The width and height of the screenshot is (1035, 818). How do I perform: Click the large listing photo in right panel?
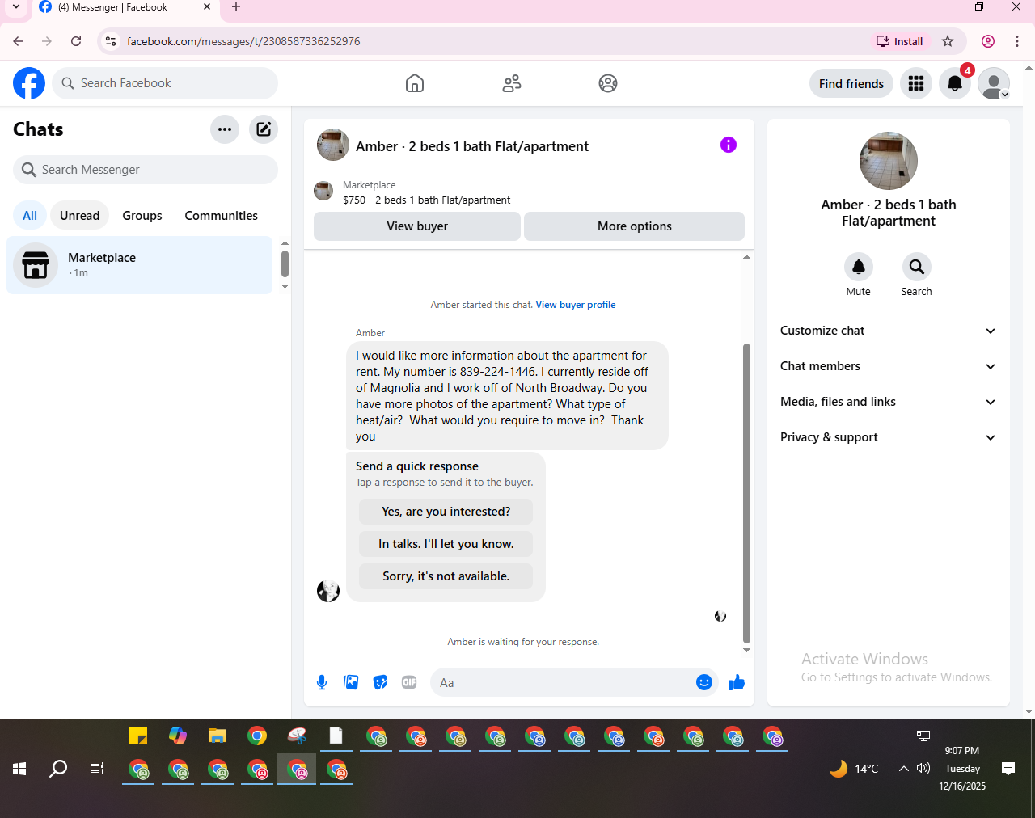889,161
